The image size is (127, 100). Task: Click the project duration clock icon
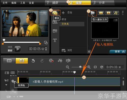(102, 67)
